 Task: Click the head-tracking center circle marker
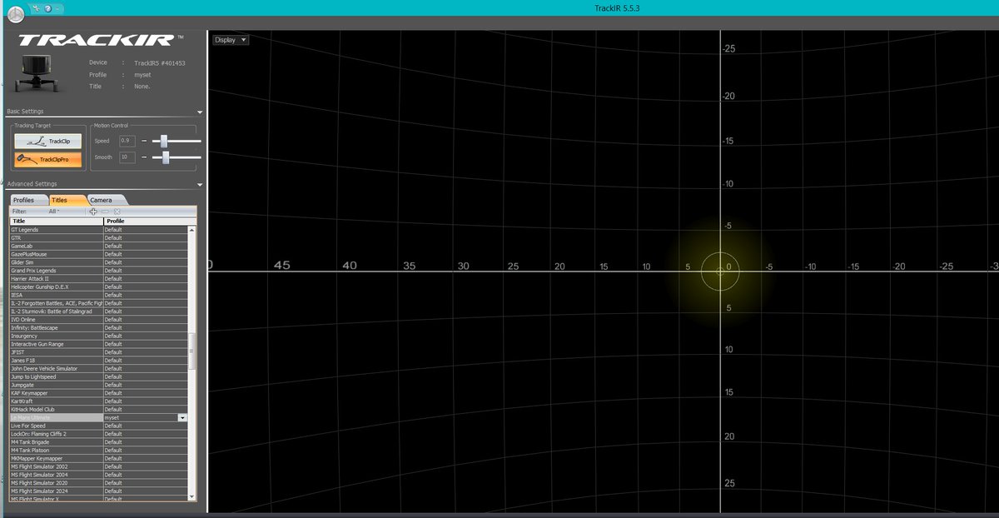click(719, 271)
